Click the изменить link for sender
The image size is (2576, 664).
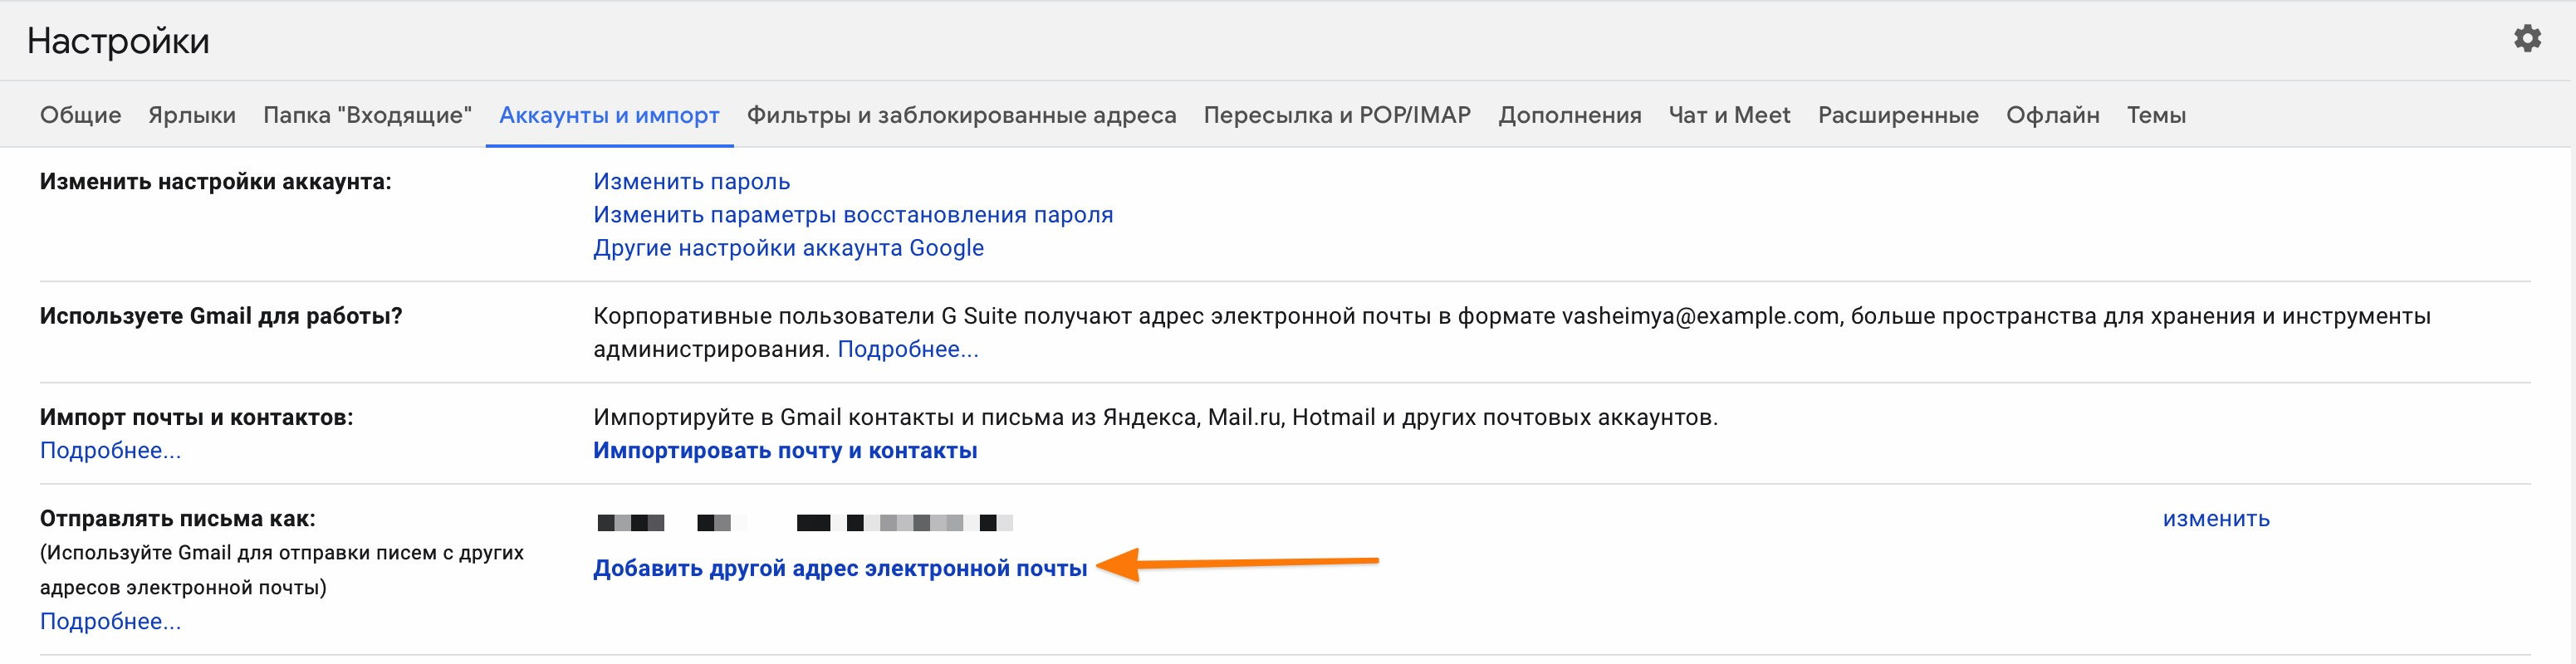click(x=2215, y=518)
